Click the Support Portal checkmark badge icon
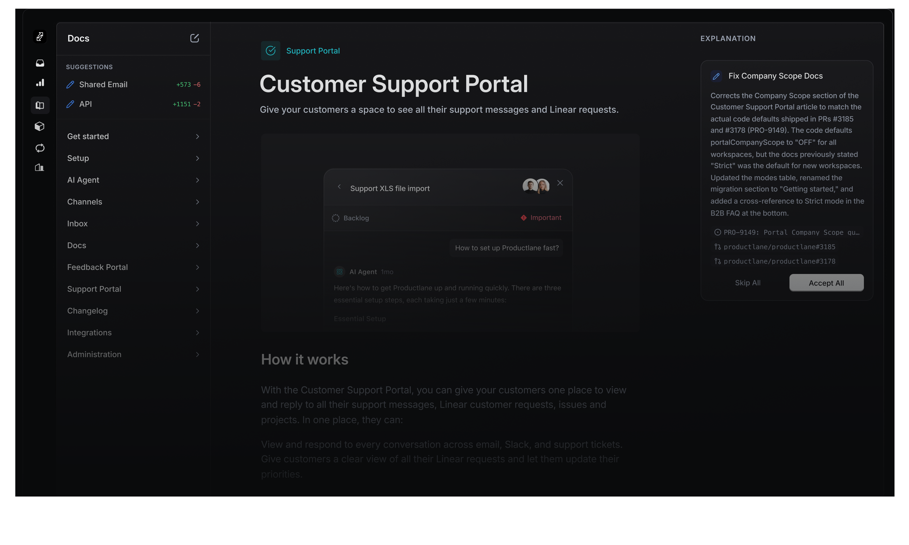The image size is (909, 545). (270, 51)
